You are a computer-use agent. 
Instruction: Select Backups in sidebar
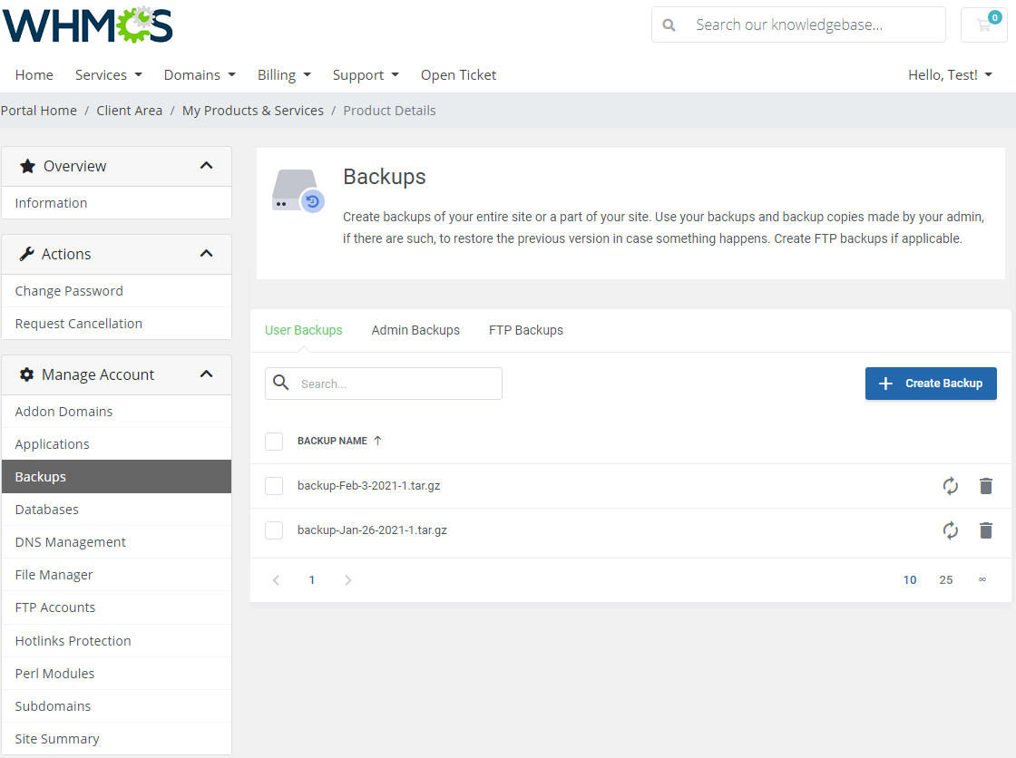click(x=117, y=477)
